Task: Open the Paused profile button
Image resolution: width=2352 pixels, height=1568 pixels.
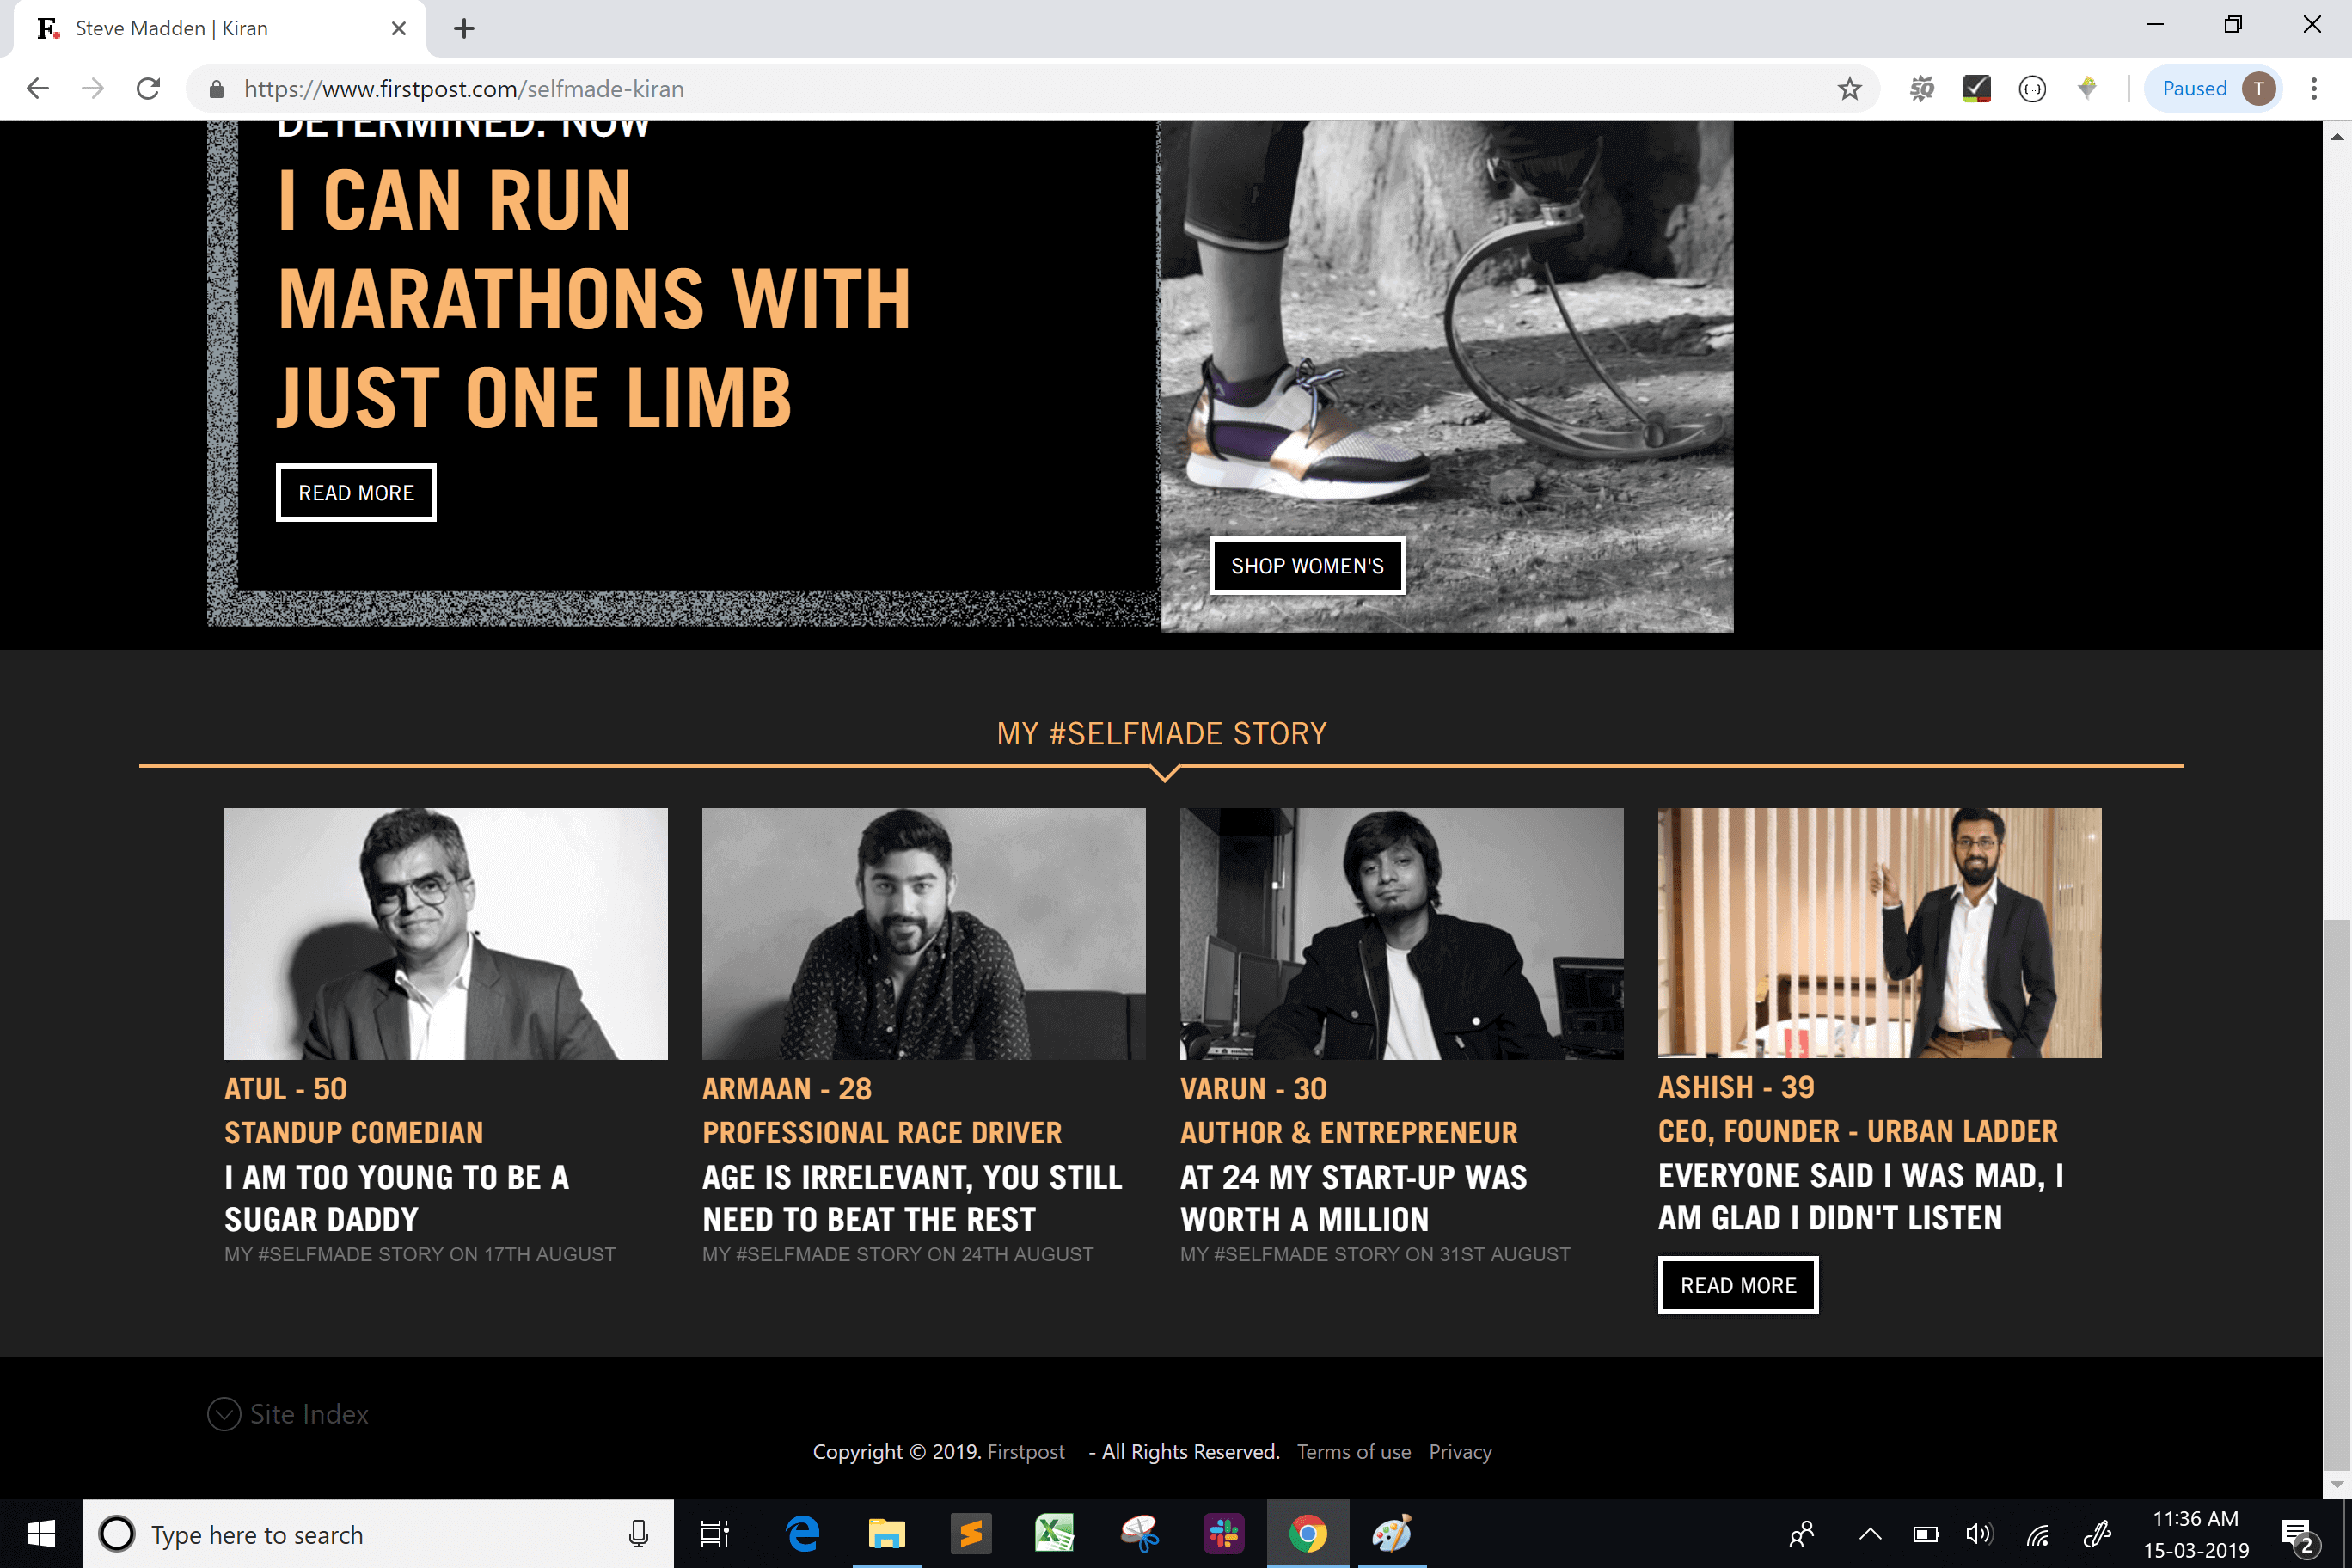Action: (2214, 89)
